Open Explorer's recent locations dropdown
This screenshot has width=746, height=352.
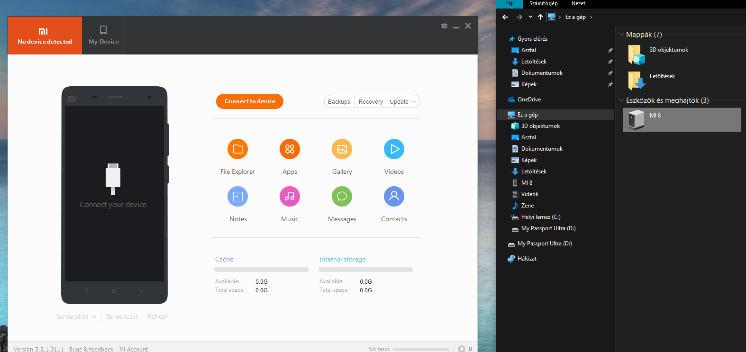(x=530, y=17)
